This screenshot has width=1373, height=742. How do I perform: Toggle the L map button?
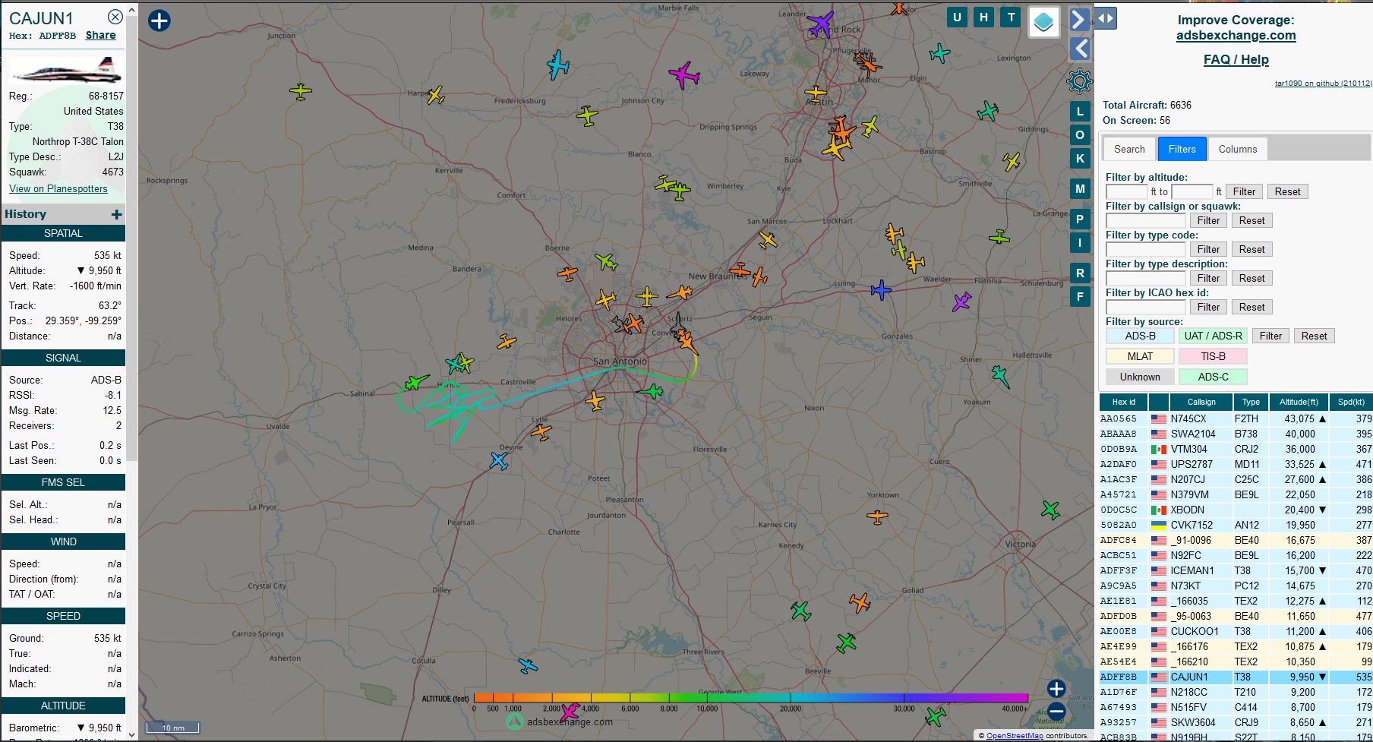1080,112
